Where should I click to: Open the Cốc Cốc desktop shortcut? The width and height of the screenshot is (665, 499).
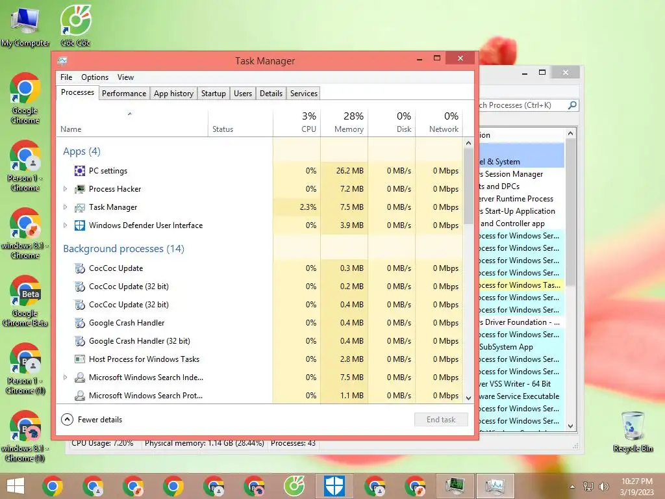coord(75,25)
